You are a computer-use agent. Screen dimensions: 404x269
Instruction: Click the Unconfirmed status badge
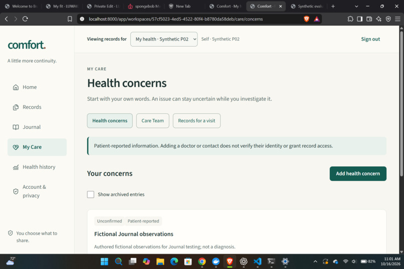click(109, 221)
